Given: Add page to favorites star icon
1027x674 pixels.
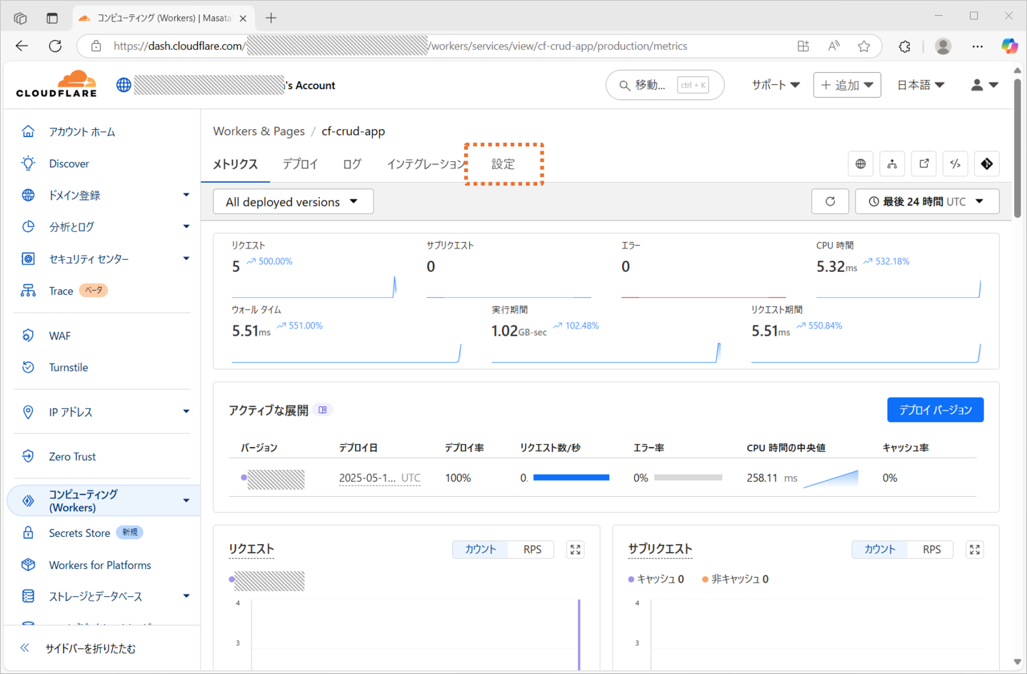Looking at the screenshot, I should [864, 46].
